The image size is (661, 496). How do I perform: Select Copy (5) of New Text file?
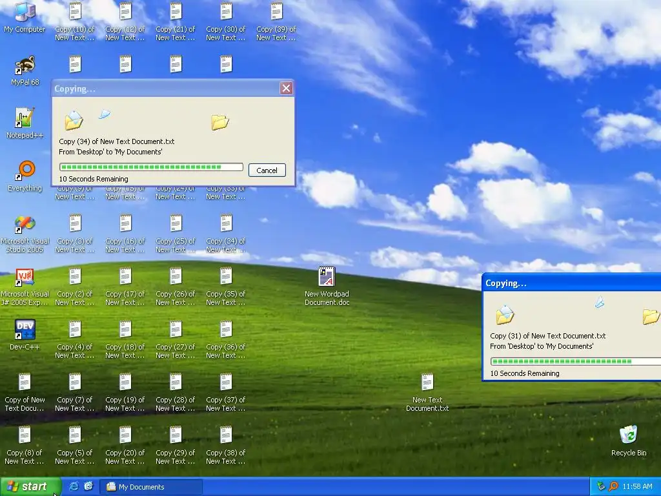coord(75,445)
